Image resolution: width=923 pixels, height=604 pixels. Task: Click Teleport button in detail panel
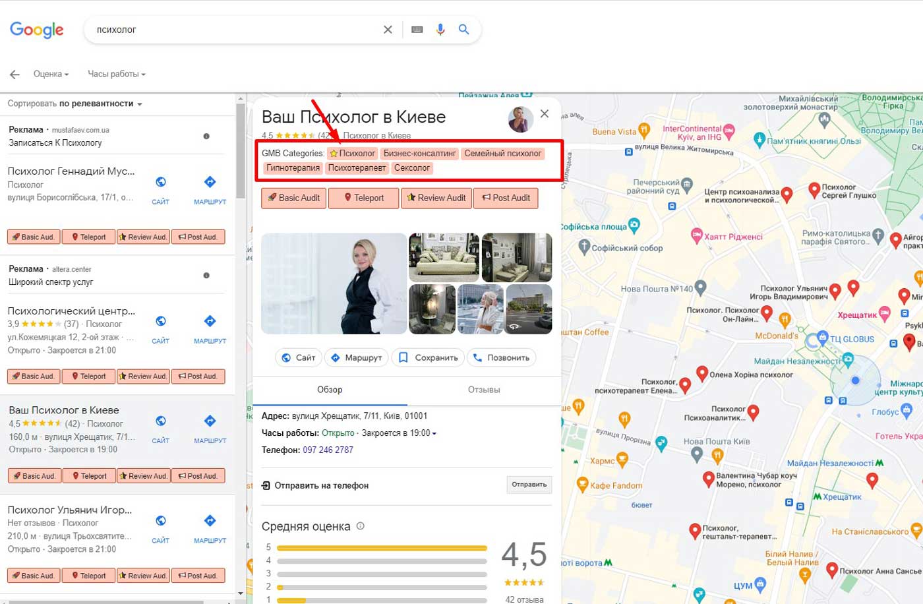pos(364,198)
